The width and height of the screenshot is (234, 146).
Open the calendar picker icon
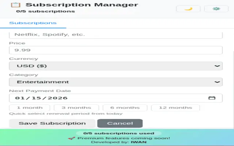[x=212, y=98]
